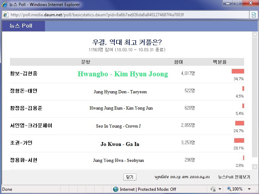
Task: Click the Jung Yong Hwa - Seohyun label
Action: (118, 160)
